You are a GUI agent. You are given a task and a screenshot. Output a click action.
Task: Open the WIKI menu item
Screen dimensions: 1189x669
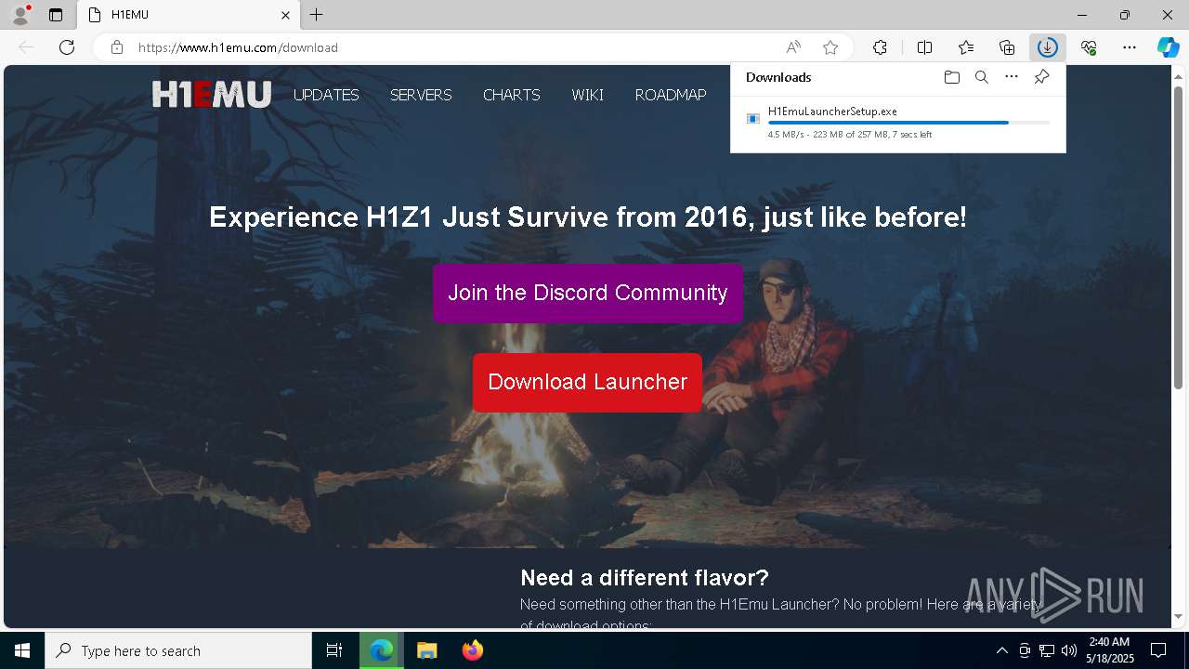587,95
